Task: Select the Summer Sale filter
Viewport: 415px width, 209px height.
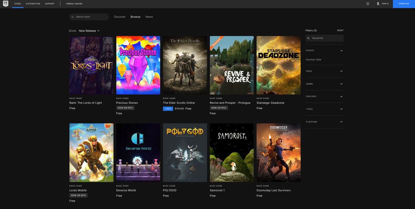Action: point(313,60)
